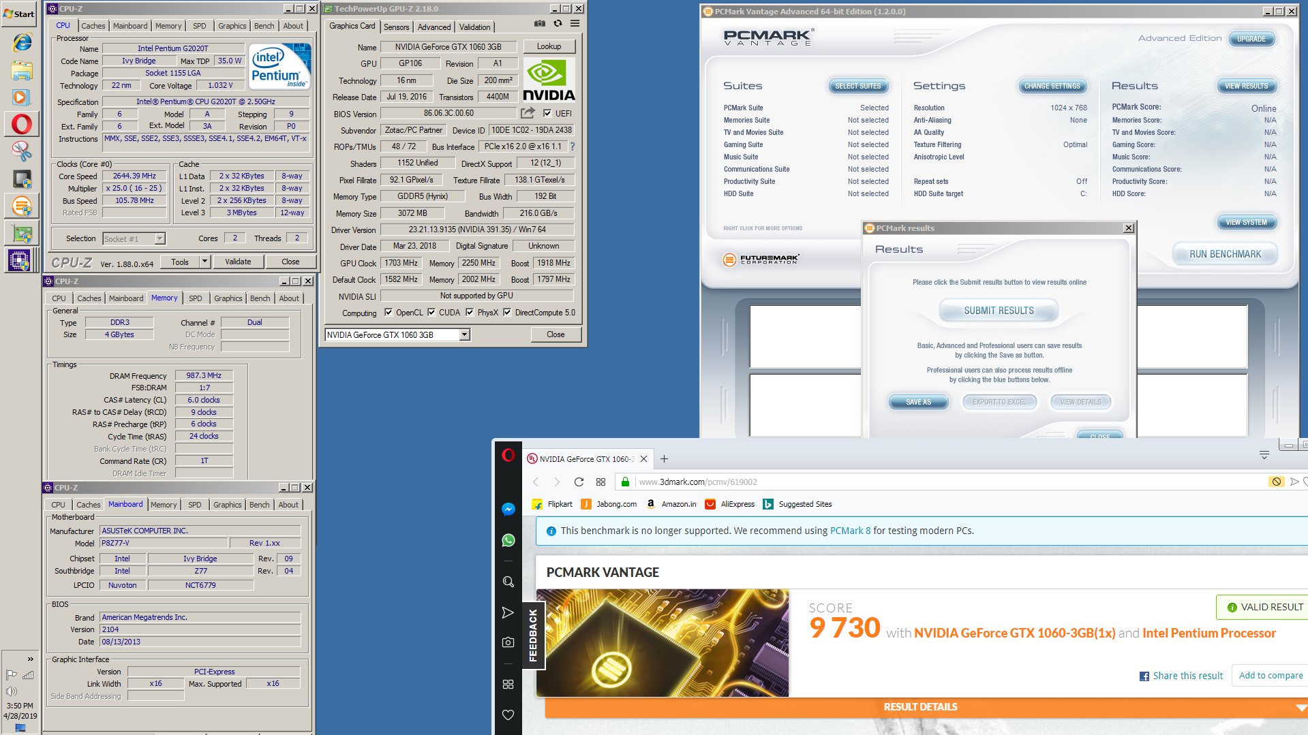Open the Snipping Tool taskbar icon

click(x=22, y=151)
